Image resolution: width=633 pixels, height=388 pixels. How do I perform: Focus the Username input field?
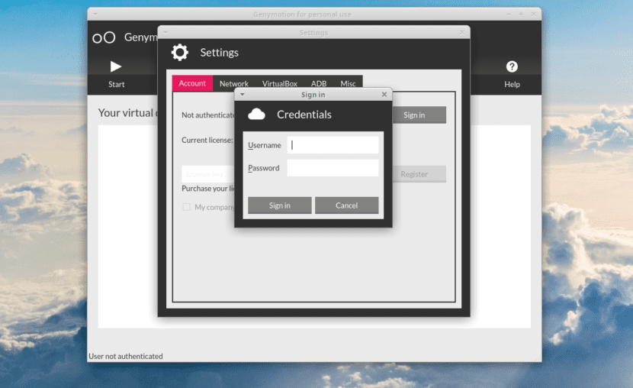tap(333, 145)
